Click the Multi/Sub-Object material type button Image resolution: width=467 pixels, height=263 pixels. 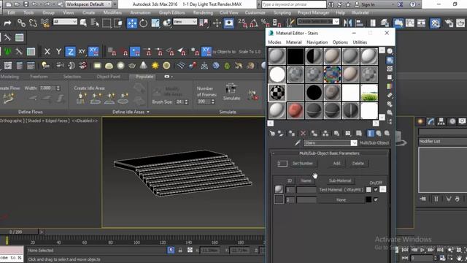374,143
